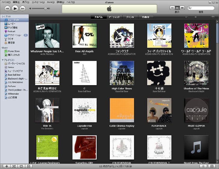The width and height of the screenshot is (219, 169).
Task: Open the High Color Times album cover
Action: tap(122, 73)
